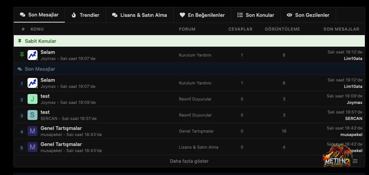Click the green J avatar of Joymax
The width and height of the screenshot is (369, 175).
tap(33, 99)
